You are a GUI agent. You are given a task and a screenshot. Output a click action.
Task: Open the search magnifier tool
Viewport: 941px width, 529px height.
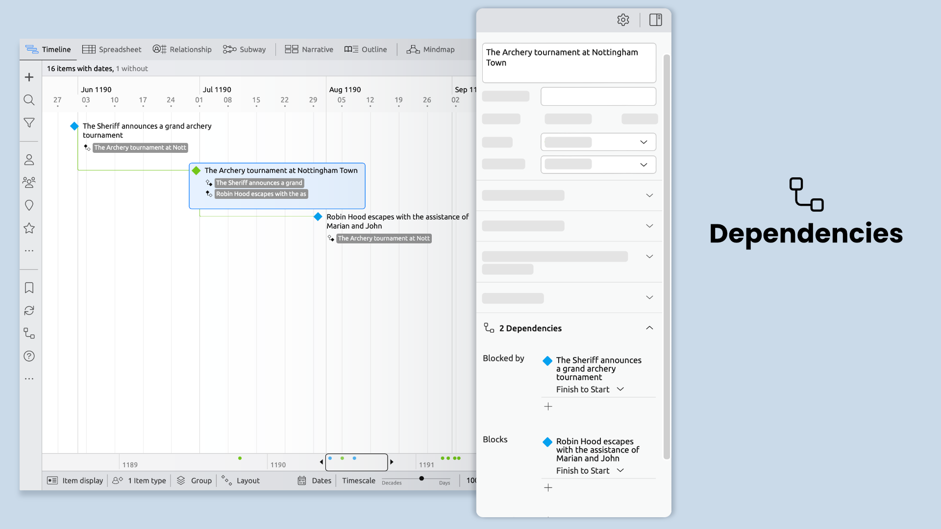tap(29, 100)
